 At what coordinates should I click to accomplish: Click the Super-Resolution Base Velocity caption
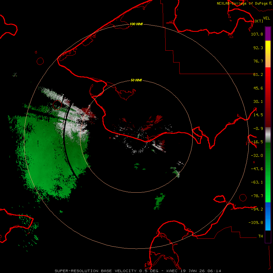(x=138, y=271)
